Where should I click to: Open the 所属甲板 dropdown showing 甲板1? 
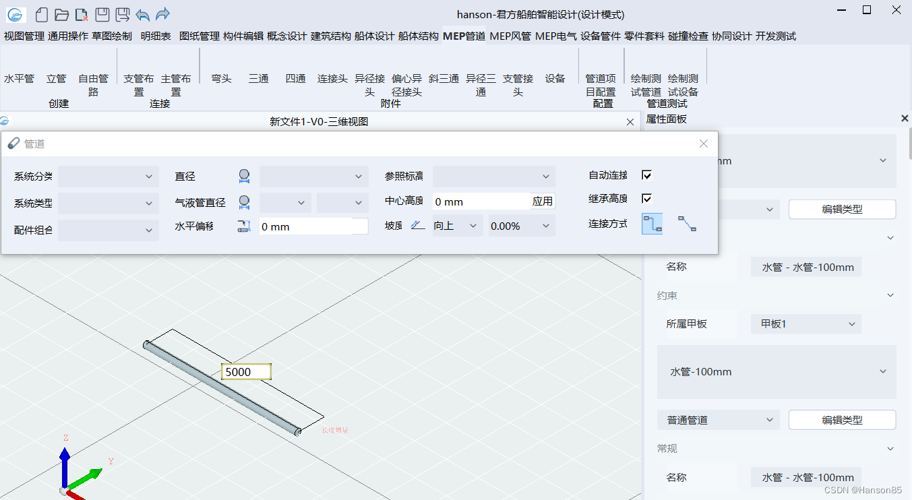(805, 324)
